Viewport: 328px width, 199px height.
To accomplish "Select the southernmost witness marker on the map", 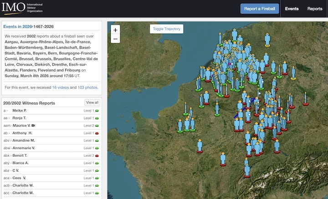I will pyautogui.click(x=247, y=170).
